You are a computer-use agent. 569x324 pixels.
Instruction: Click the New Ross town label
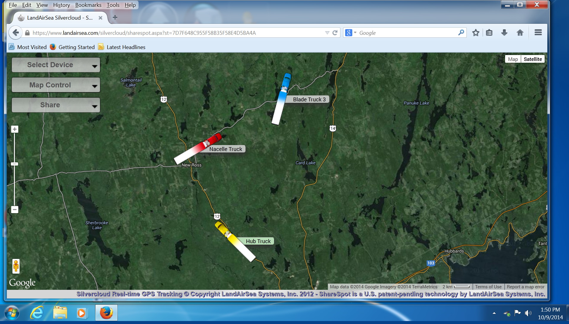[x=191, y=165]
